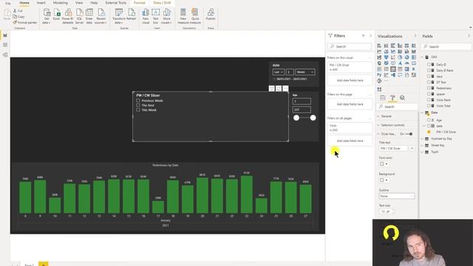The height and width of the screenshot is (266, 473).
Task: Click the Copy command
Action: click(x=18, y=16)
